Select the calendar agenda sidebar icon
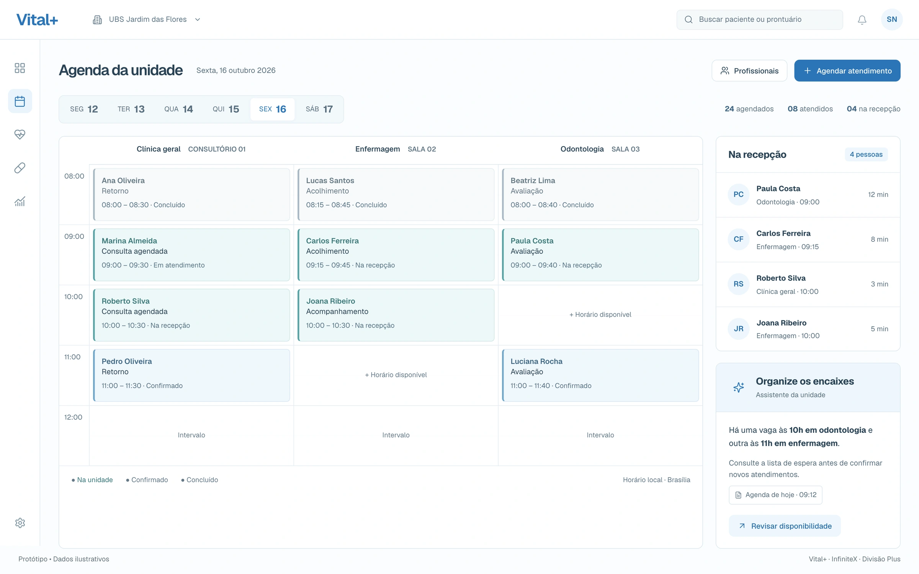 click(x=20, y=101)
